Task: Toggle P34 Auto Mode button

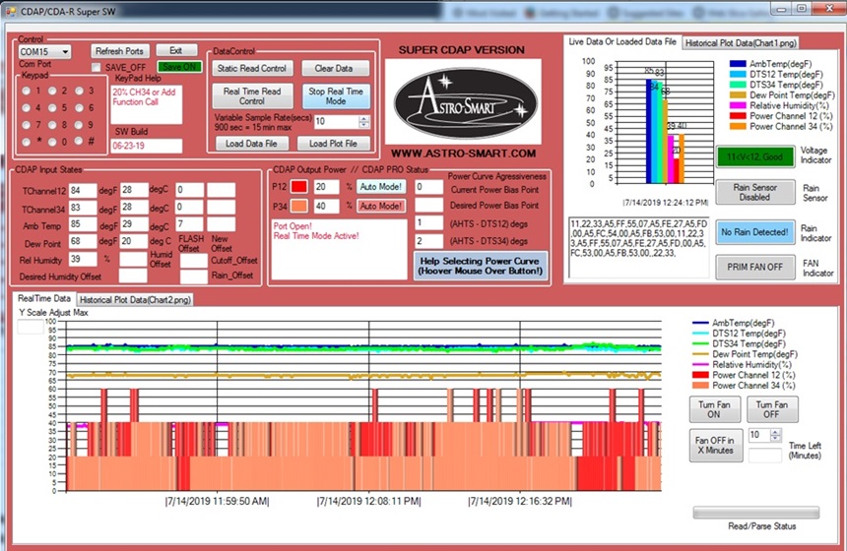Action: (381, 206)
